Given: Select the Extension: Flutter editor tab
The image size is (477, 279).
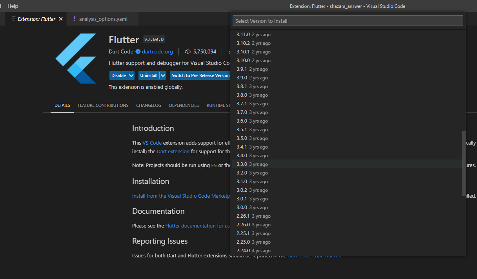Looking at the screenshot, I should [36, 19].
